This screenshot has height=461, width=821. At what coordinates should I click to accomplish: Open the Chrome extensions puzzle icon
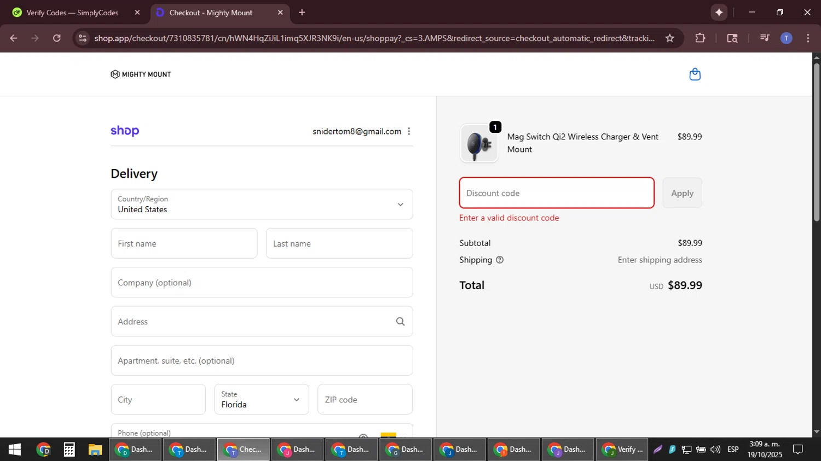pyautogui.click(x=700, y=38)
